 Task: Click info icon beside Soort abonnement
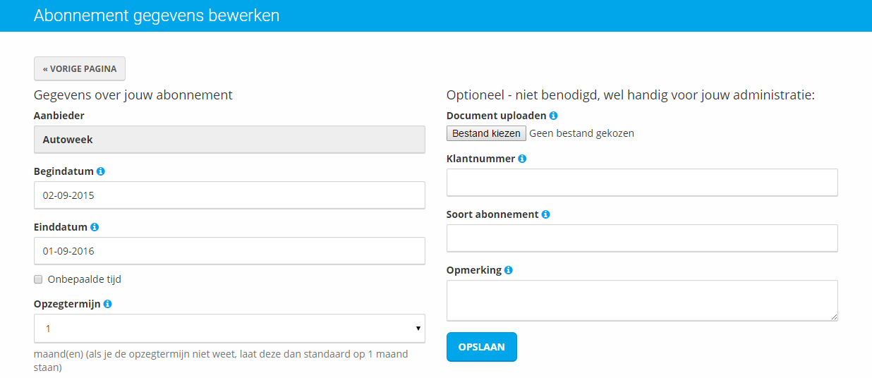tap(545, 214)
